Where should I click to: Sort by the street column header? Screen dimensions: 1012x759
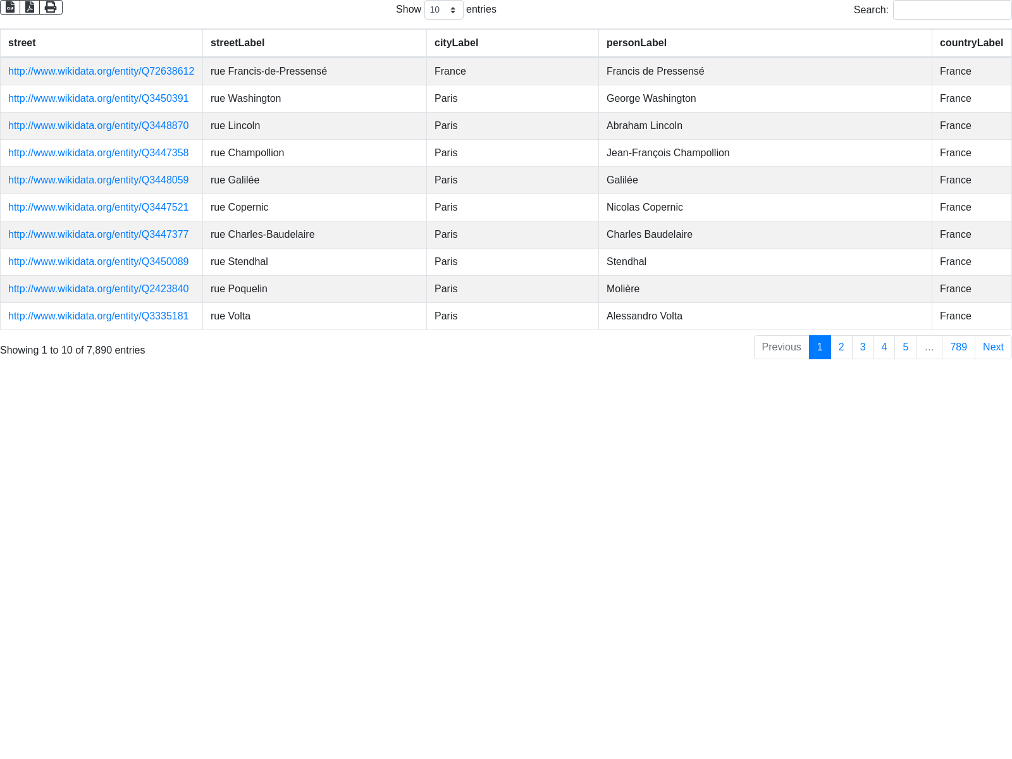22,43
